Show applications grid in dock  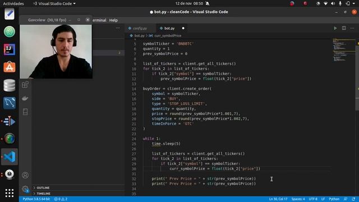click(x=10, y=193)
